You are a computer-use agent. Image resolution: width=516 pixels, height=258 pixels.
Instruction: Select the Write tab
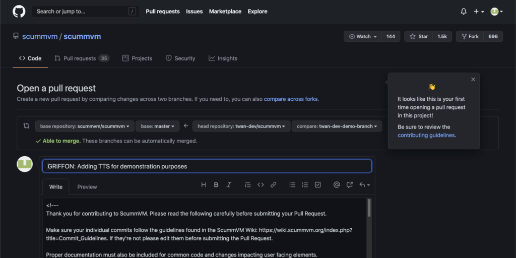click(x=55, y=186)
